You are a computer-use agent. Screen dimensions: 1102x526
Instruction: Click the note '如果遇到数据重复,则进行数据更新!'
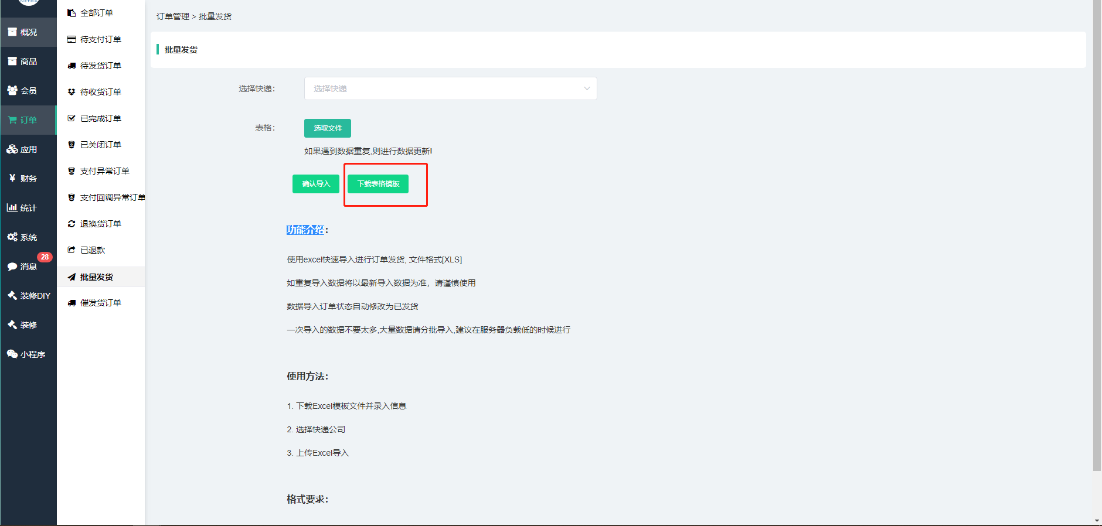[368, 151]
